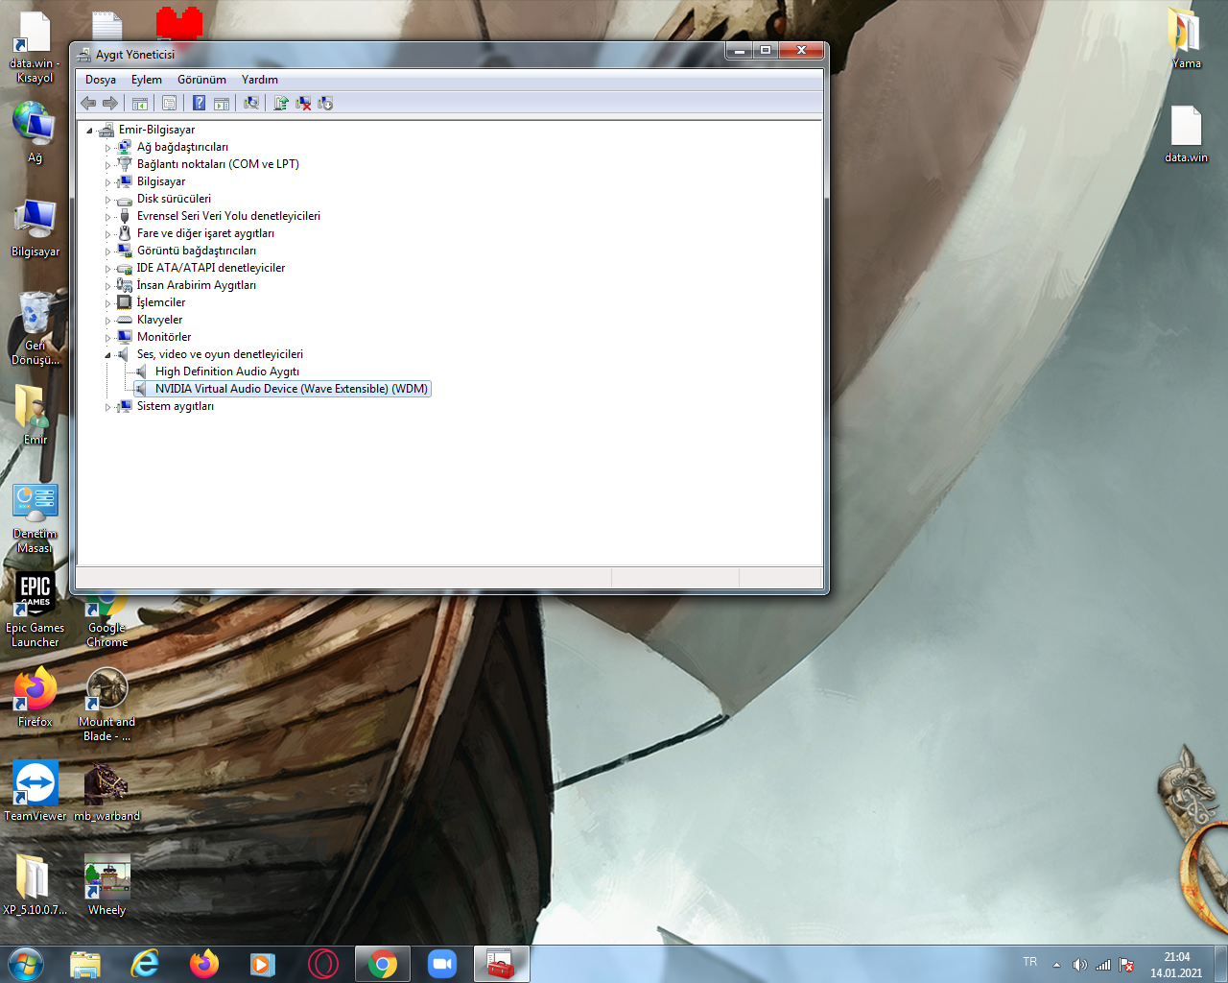This screenshot has height=983, width=1228.
Task: Switch to Google Chrome in the taskbar
Action: tap(383, 964)
